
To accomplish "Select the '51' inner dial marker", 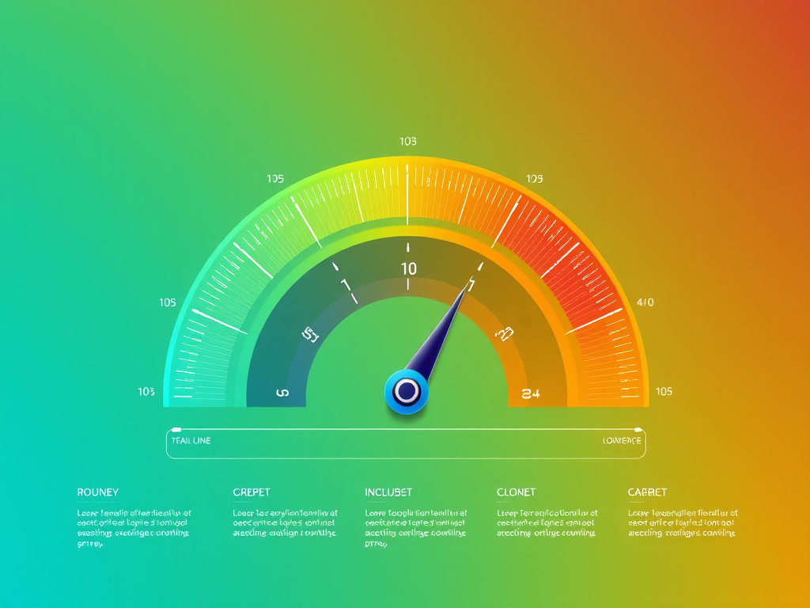I will [x=310, y=335].
